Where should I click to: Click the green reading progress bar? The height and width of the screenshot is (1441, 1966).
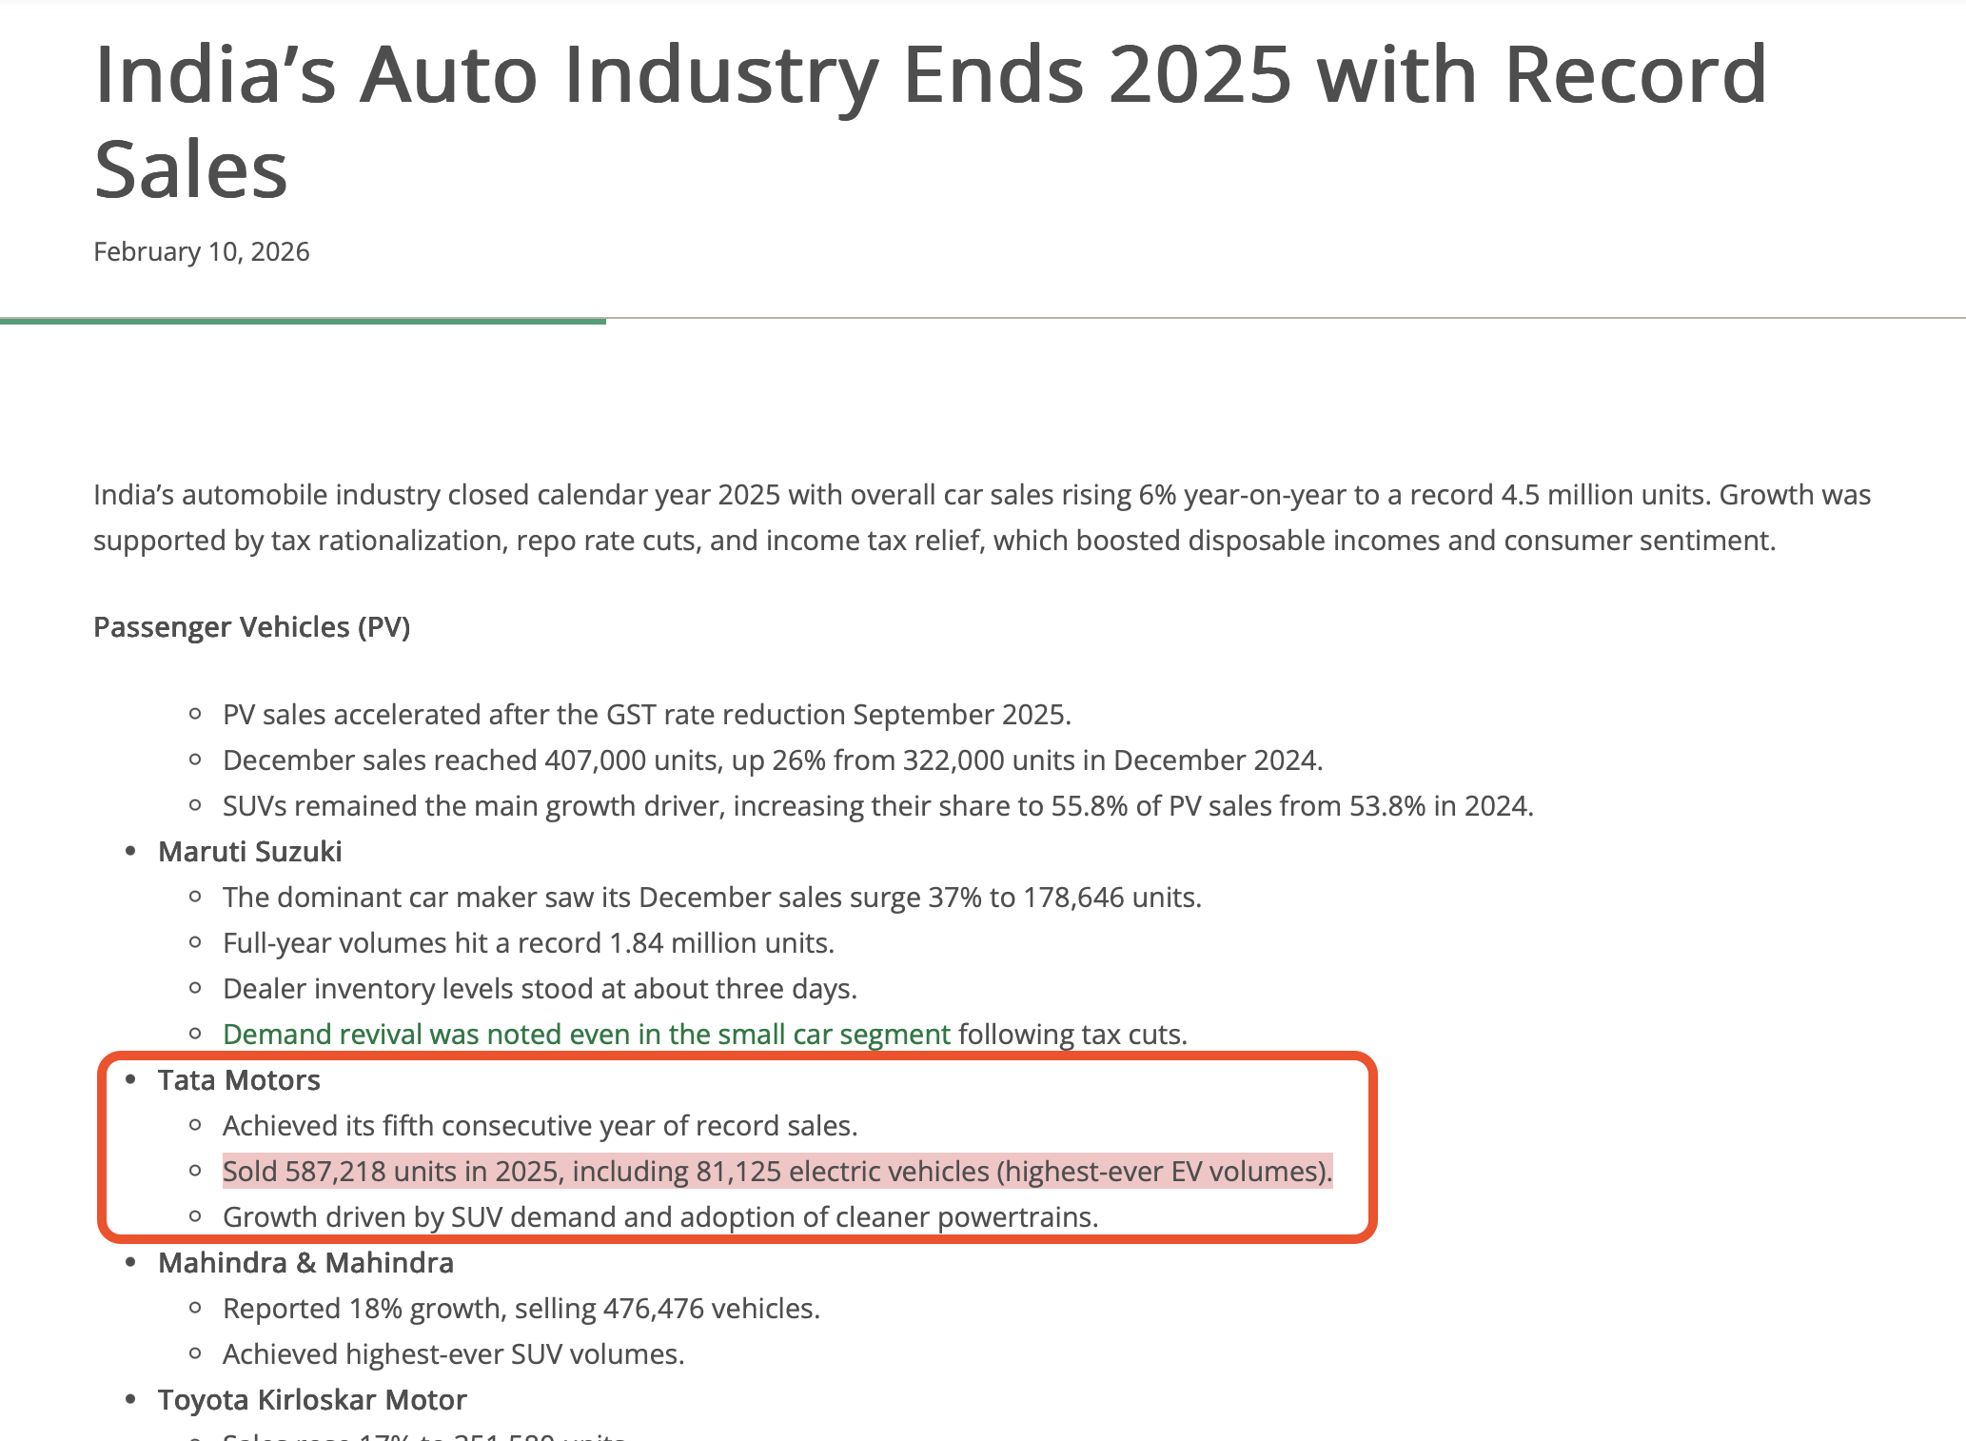pos(303,322)
